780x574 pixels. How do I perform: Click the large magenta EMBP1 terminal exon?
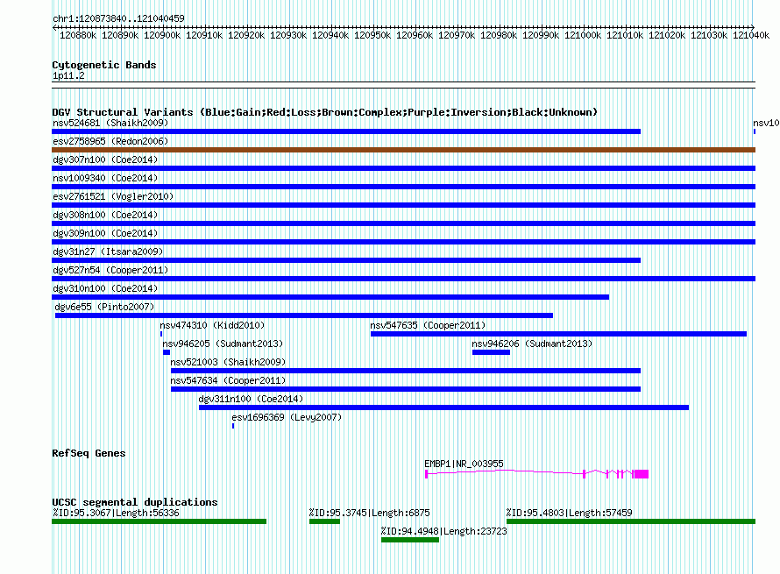click(x=642, y=474)
